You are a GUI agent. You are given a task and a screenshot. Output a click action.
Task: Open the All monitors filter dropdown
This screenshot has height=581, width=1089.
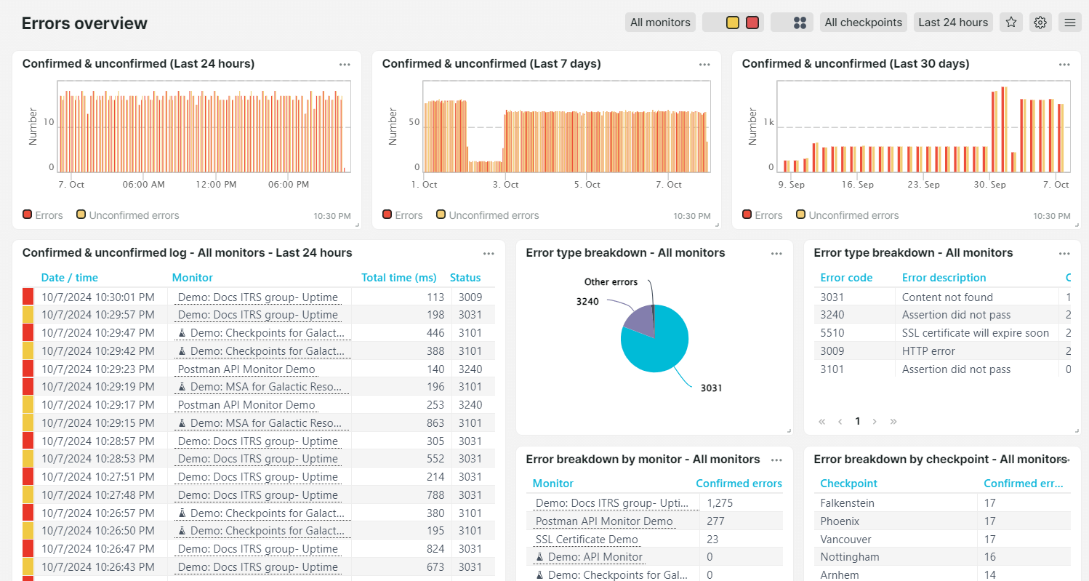(x=660, y=23)
